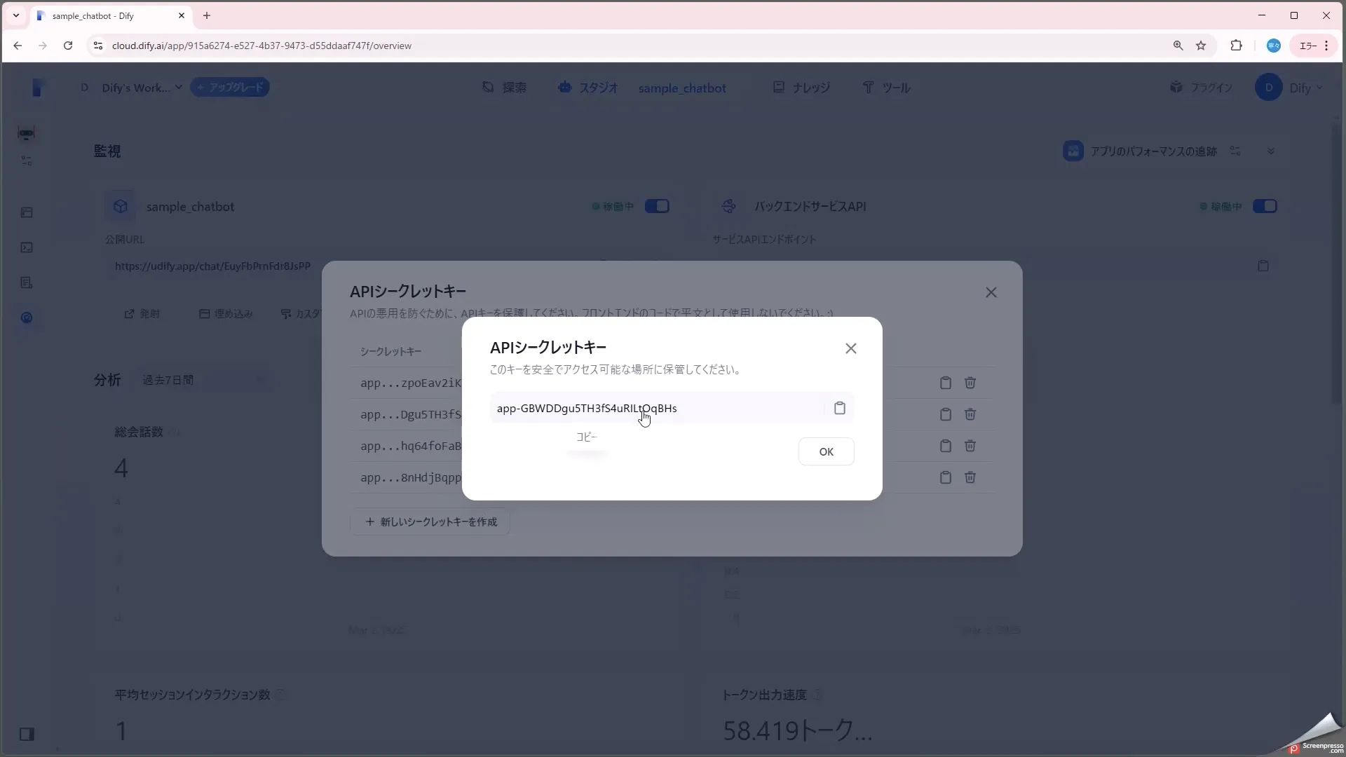Open the ナレッジ tab
This screenshot has width=1346, height=757.
pyautogui.click(x=801, y=88)
